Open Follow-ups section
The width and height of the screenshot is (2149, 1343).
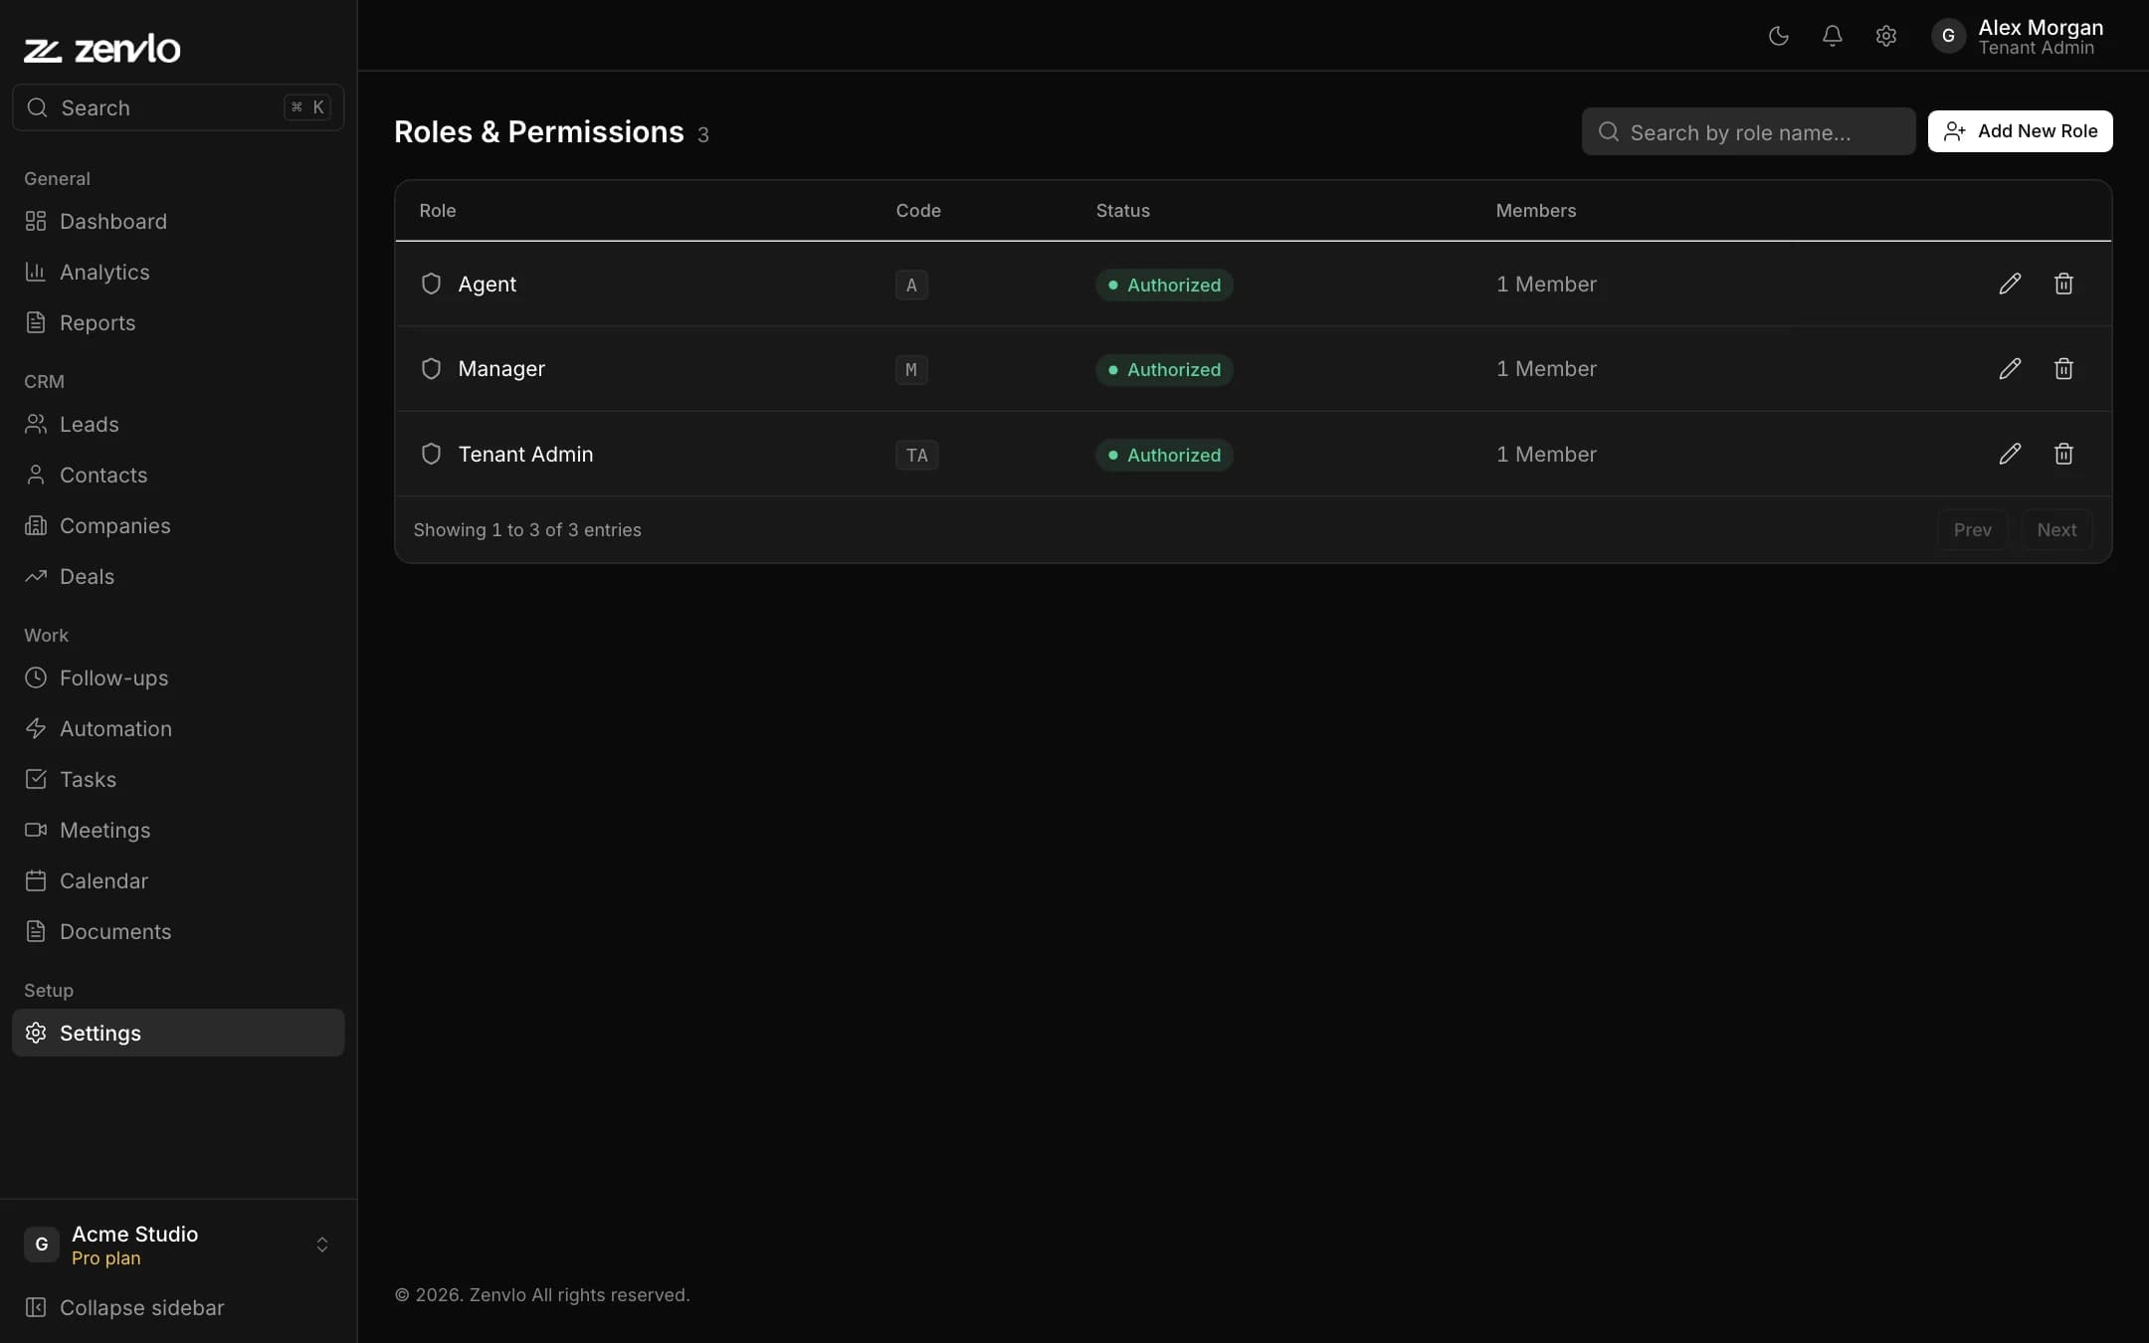click(x=178, y=677)
